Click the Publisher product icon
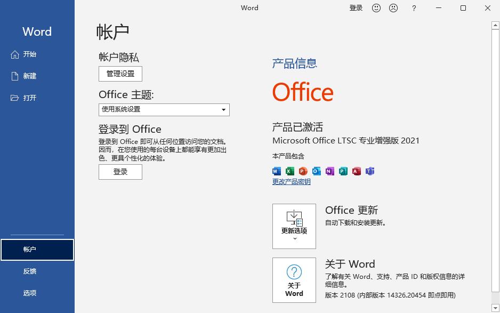Viewport: 500px width, 313px height. (x=343, y=171)
